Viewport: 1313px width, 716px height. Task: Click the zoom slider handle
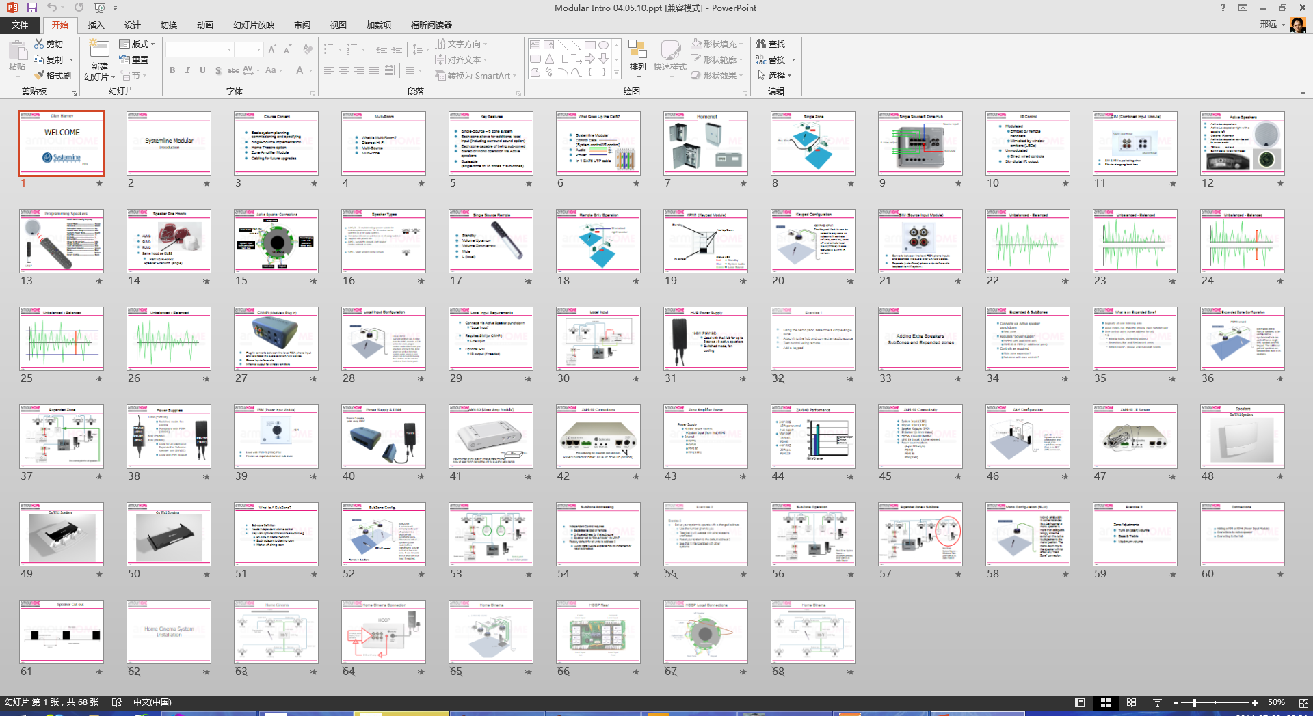[1194, 702]
